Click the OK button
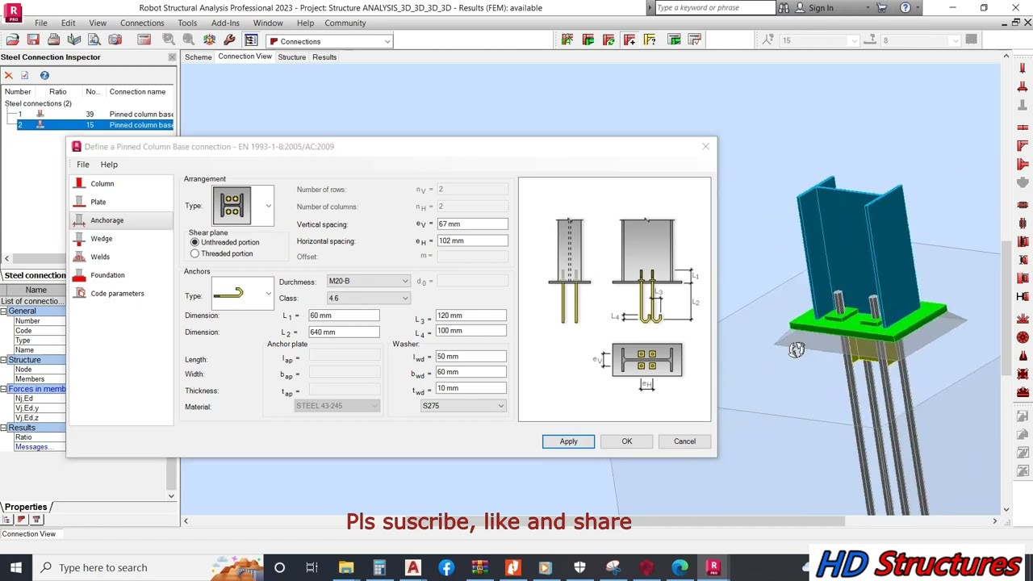The width and height of the screenshot is (1033, 581). 627,441
